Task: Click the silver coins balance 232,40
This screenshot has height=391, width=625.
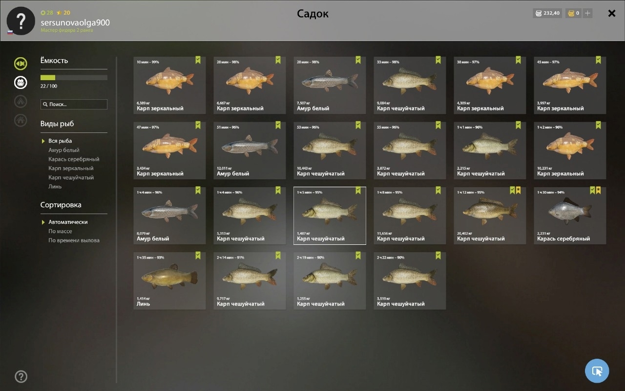Action: (547, 13)
